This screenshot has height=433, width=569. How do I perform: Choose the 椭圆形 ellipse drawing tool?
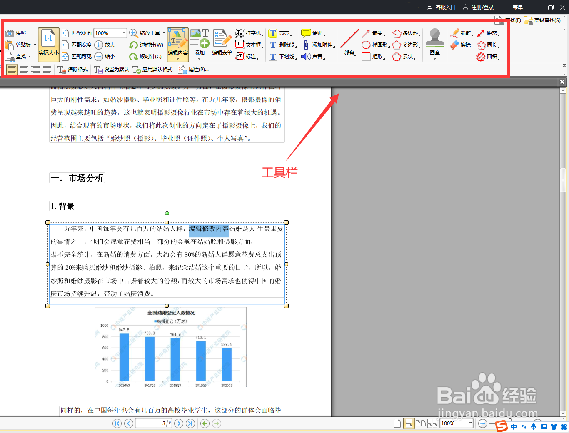click(x=373, y=45)
